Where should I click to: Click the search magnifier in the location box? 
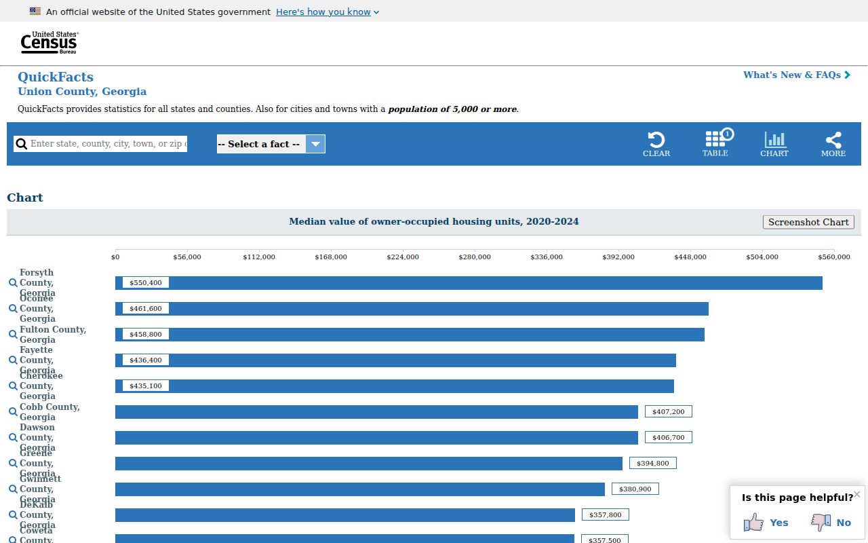click(x=22, y=144)
